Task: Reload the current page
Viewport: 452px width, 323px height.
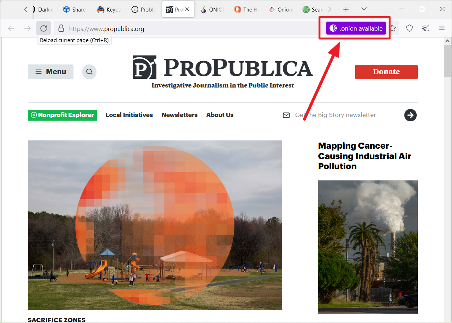Action: [44, 28]
